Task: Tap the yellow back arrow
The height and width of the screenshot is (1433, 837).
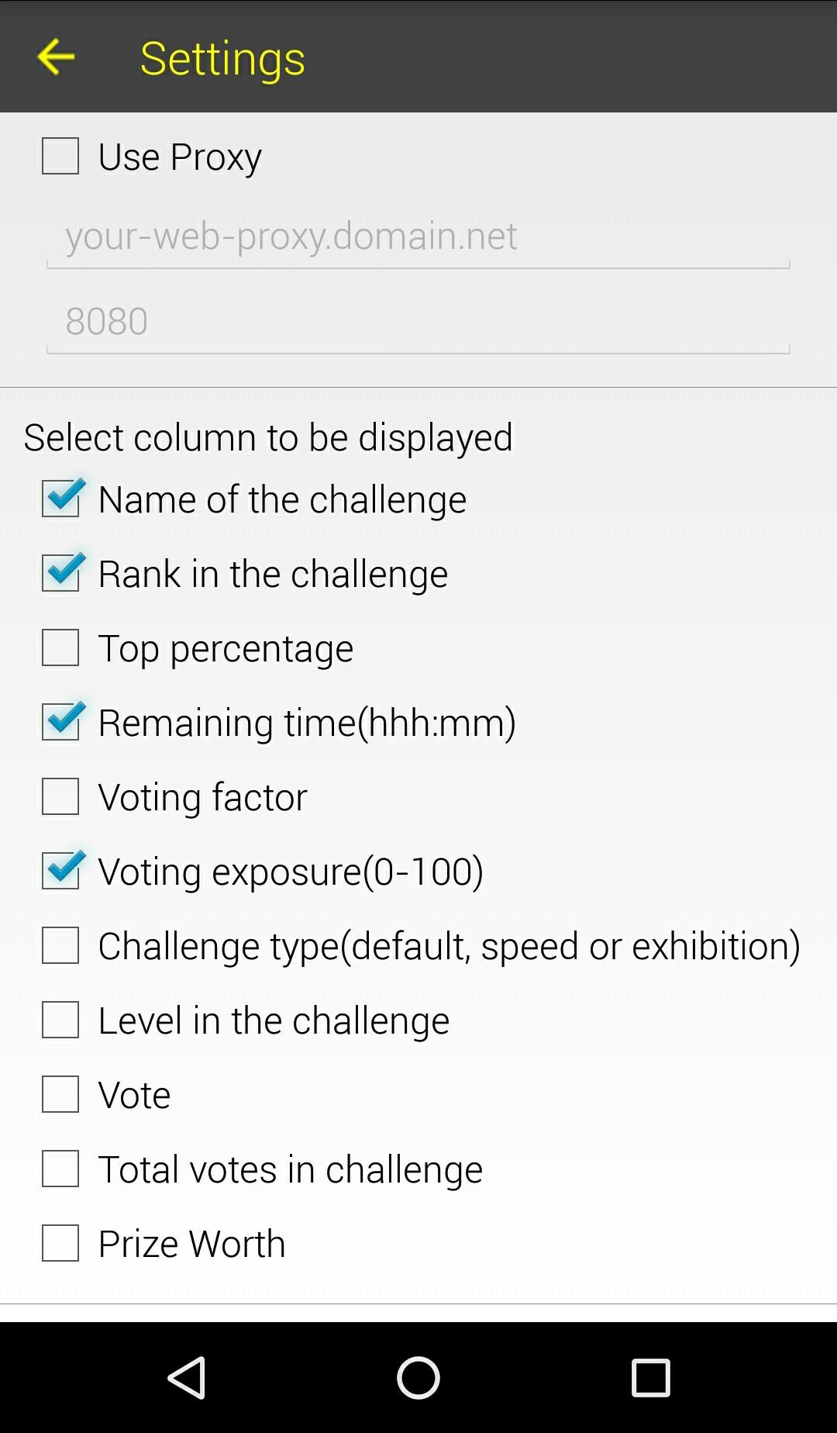Action: [x=56, y=57]
